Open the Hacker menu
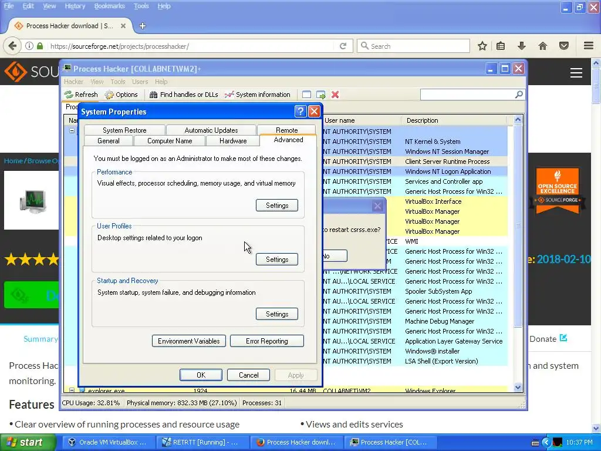601x451 pixels. tap(73, 82)
